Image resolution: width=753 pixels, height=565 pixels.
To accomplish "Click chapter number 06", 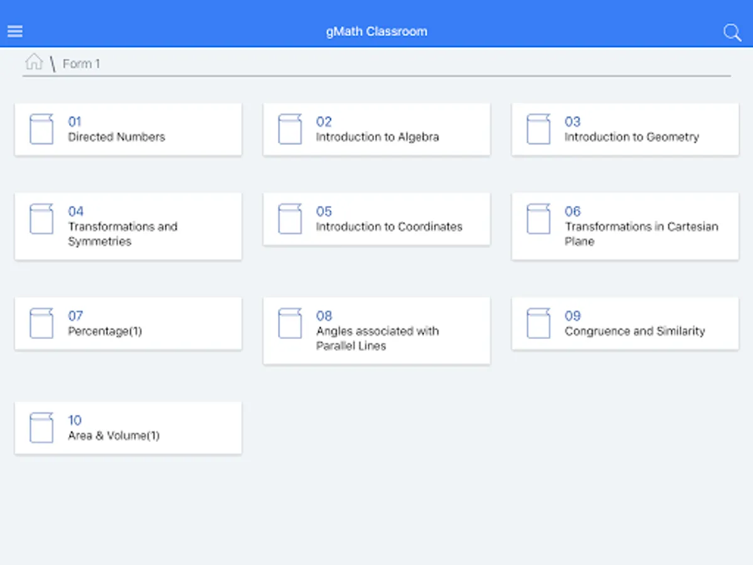I will pos(572,212).
